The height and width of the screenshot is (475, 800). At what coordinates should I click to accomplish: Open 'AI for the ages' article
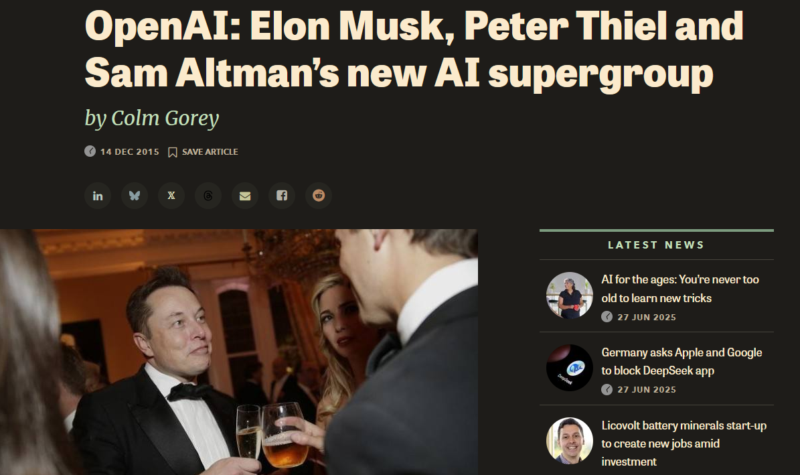pyautogui.click(x=680, y=289)
